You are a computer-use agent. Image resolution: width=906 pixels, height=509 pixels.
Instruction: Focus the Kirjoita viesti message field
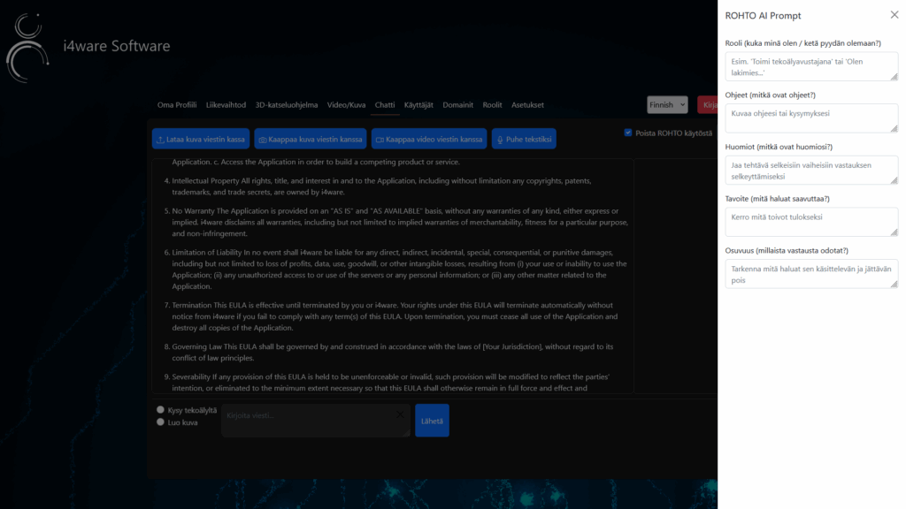click(x=316, y=420)
